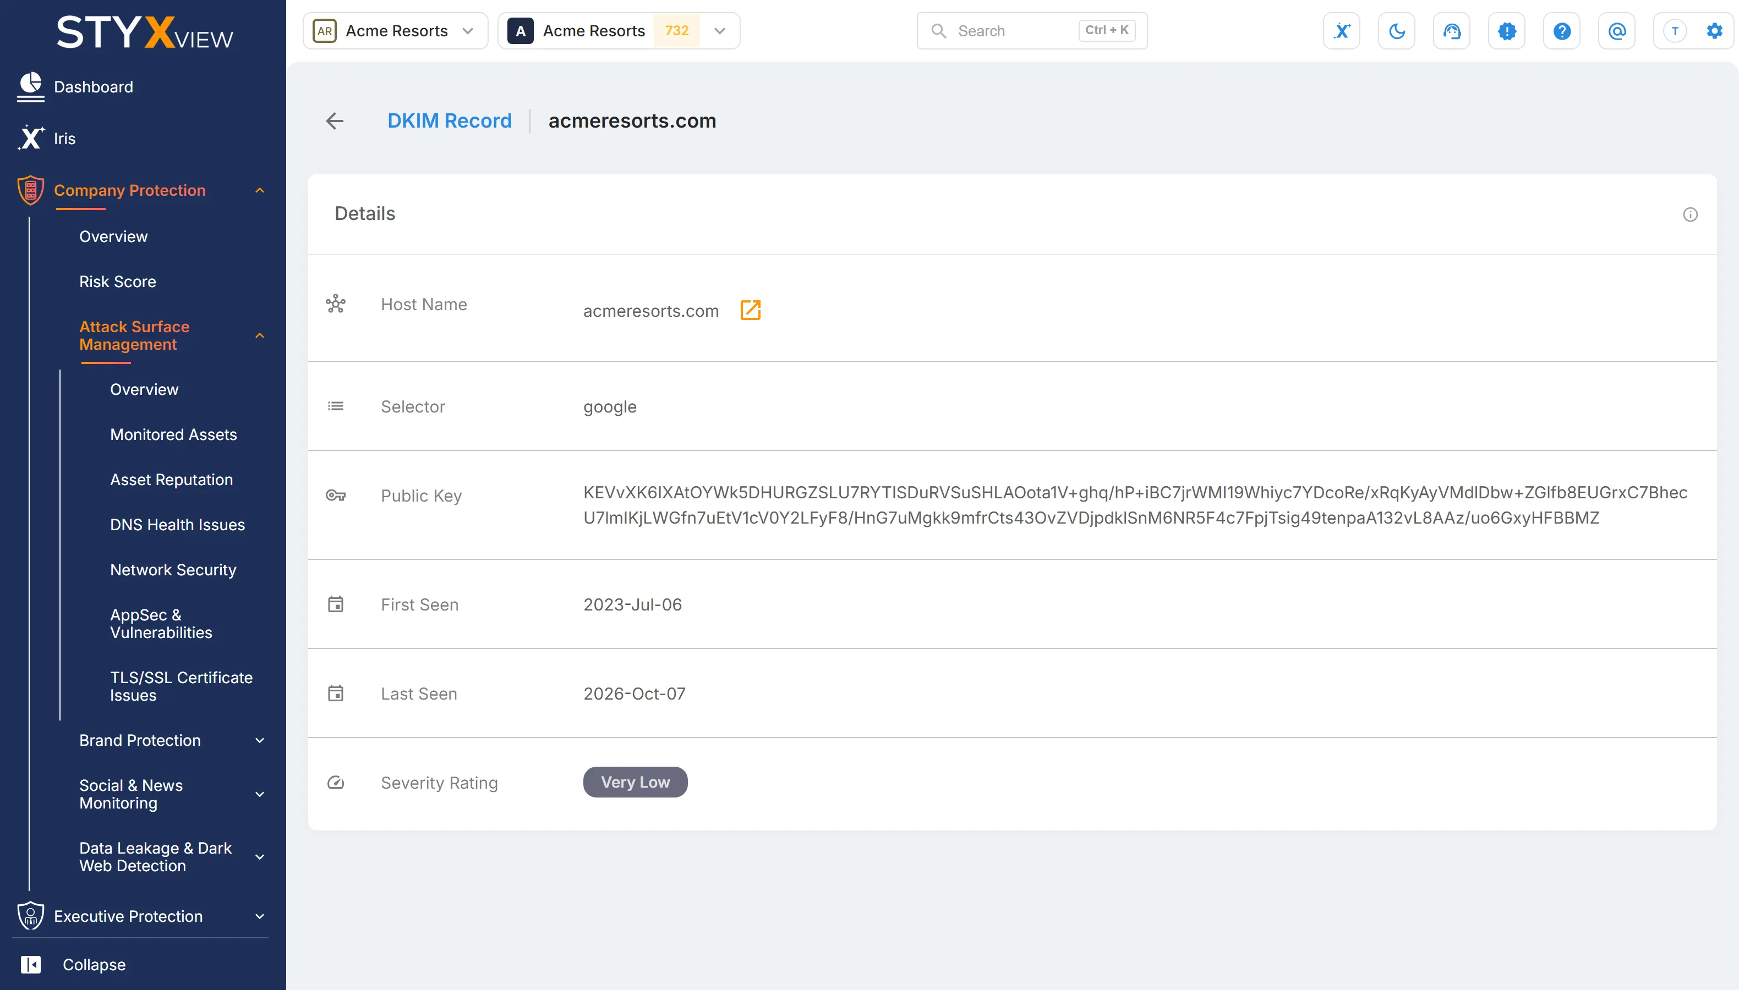Click the Host Name network icon
Image resolution: width=1761 pixels, height=990 pixels.
[335, 304]
